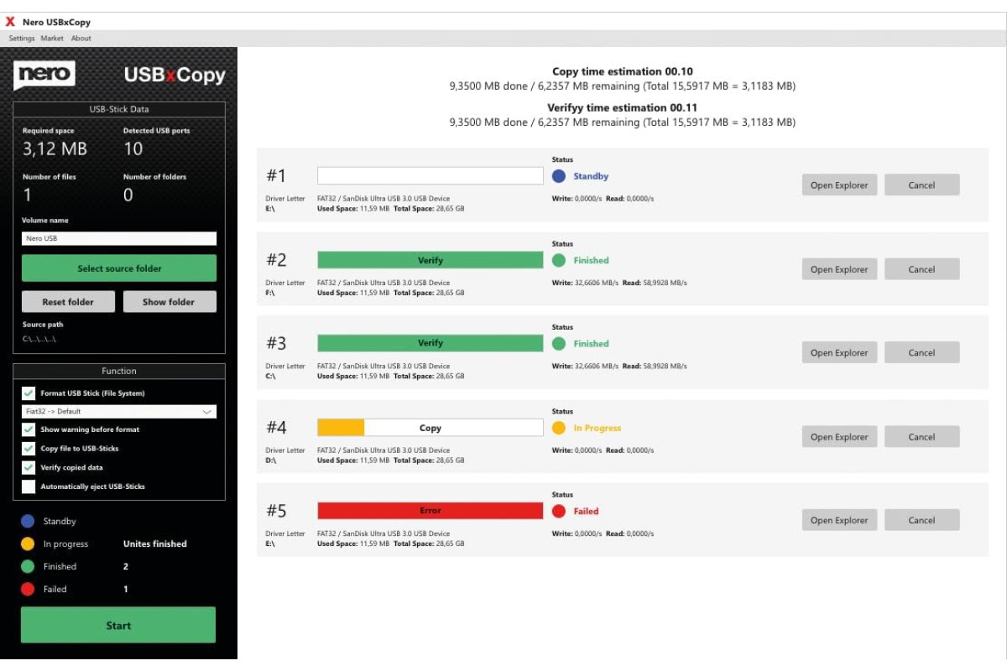Screen dimensions: 1007x671
Task: Open the Market menu
Action: coord(52,39)
